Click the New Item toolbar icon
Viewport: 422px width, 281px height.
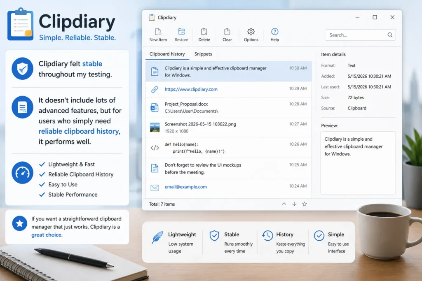pyautogui.click(x=158, y=32)
